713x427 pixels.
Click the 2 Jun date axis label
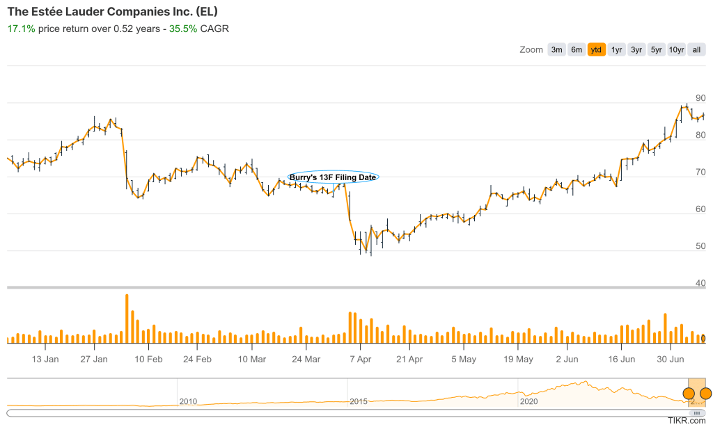(567, 360)
